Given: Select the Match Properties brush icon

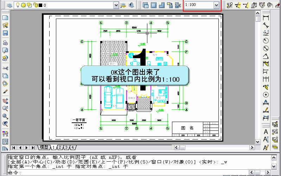Looking at the screenshot, I should click(x=5, y=91).
